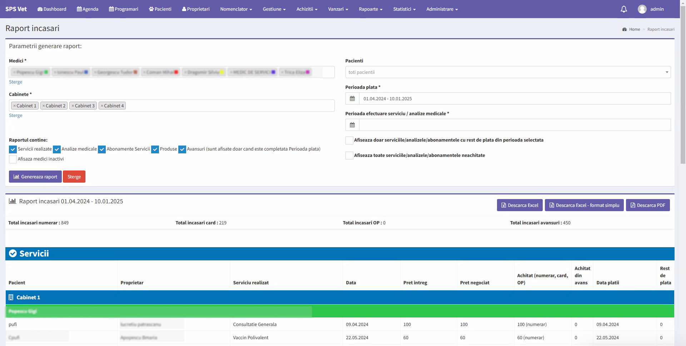Uncheck Servicii realizate checkbox
Image resolution: width=686 pixels, height=346 pixels.
coord(13,149)
